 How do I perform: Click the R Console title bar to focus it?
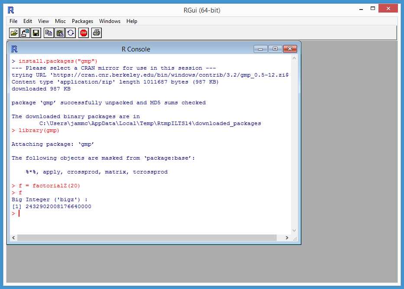136,49
